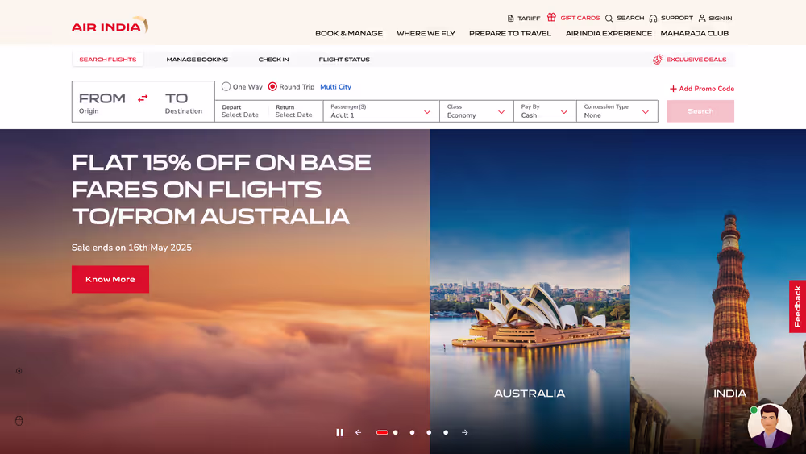Select second carousel dot indicator

point(395,432)
